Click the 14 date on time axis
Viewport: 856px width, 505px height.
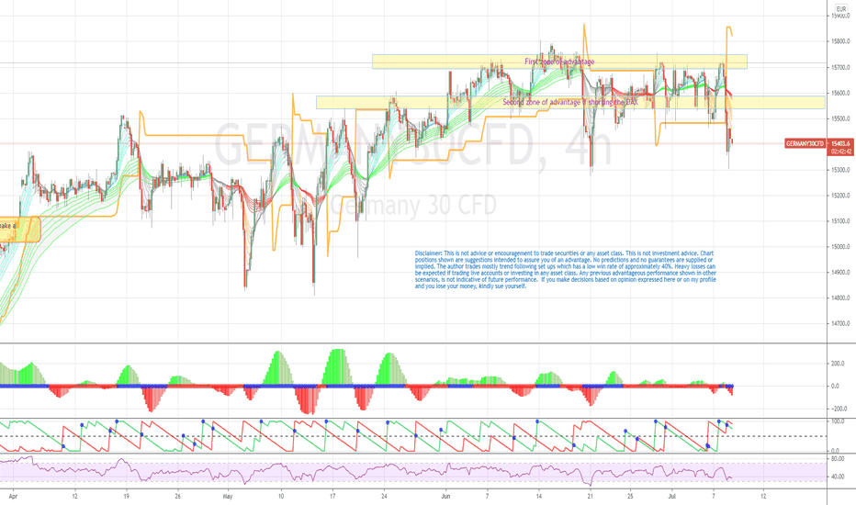pos(539,496)
